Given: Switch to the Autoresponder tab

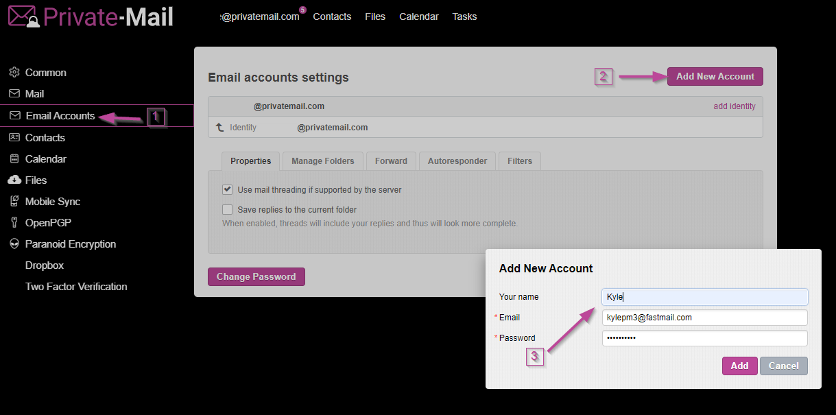Looking at the screenshot, I should [457, 161].
